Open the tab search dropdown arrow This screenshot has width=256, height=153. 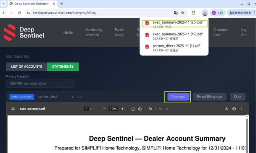coord(3,3)
